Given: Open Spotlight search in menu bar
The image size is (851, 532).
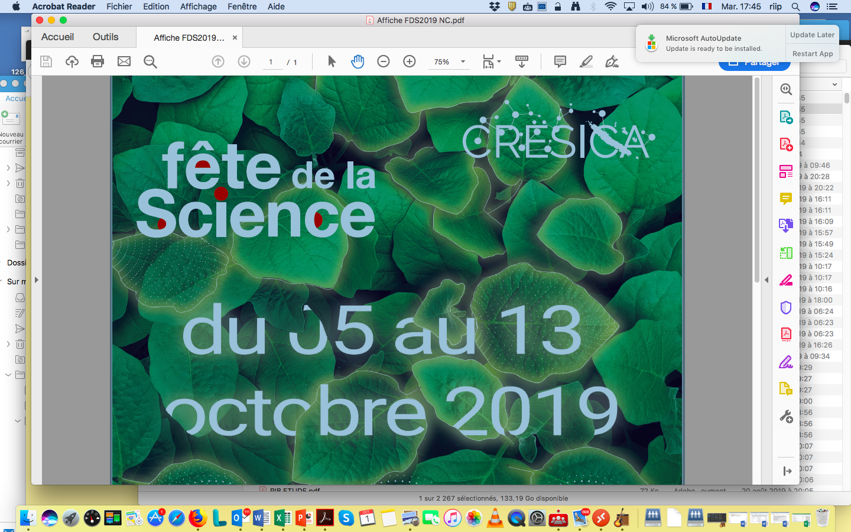Looking at the screenshot, I should coord(795,7).
